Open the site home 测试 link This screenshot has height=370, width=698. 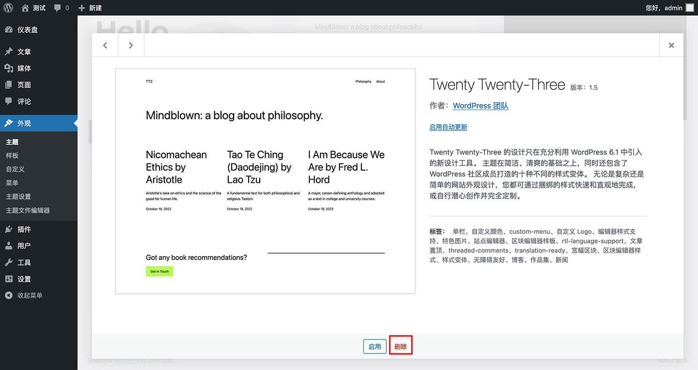33,8
